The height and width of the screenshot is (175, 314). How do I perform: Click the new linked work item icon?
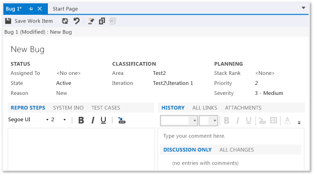91,21
